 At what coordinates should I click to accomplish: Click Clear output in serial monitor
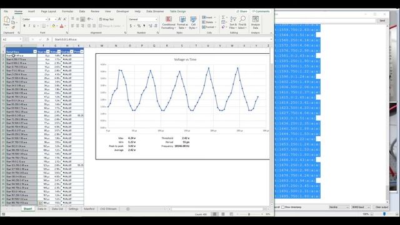tap(381, 207)
